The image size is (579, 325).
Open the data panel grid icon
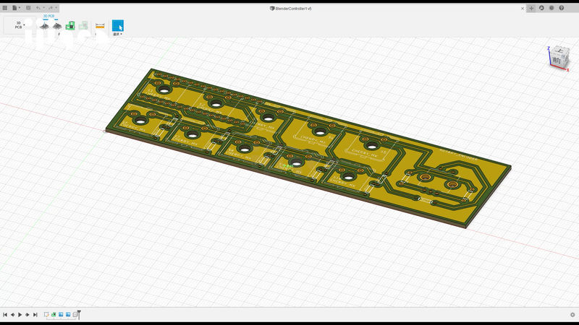point(5,8)
